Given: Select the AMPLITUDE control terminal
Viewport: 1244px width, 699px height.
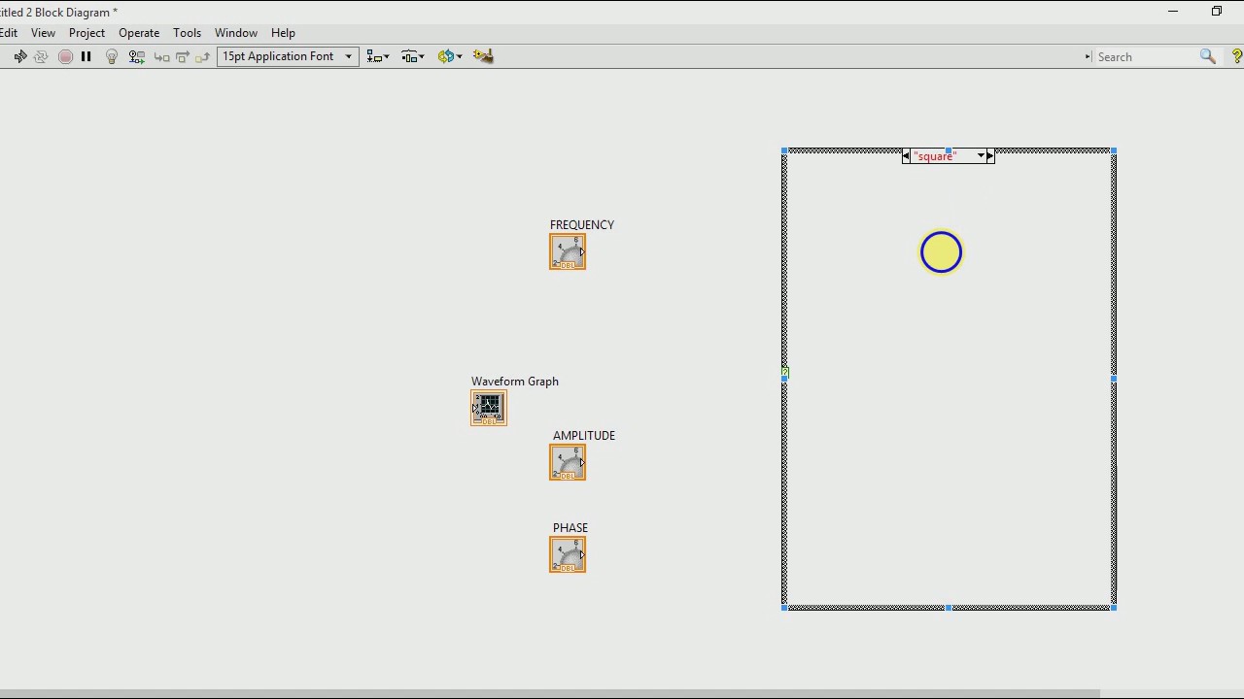Looking at the screenshot, I should point(568,462).
